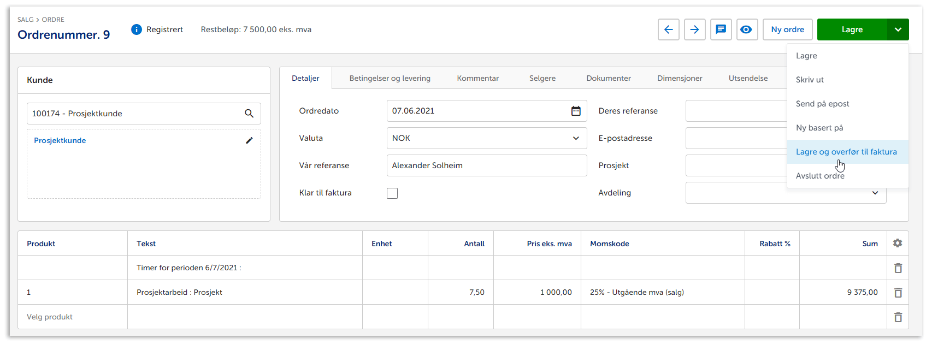Open the Avdeling dropdown
The height and width of the screenshot is (344, 932).
[875, 193]
